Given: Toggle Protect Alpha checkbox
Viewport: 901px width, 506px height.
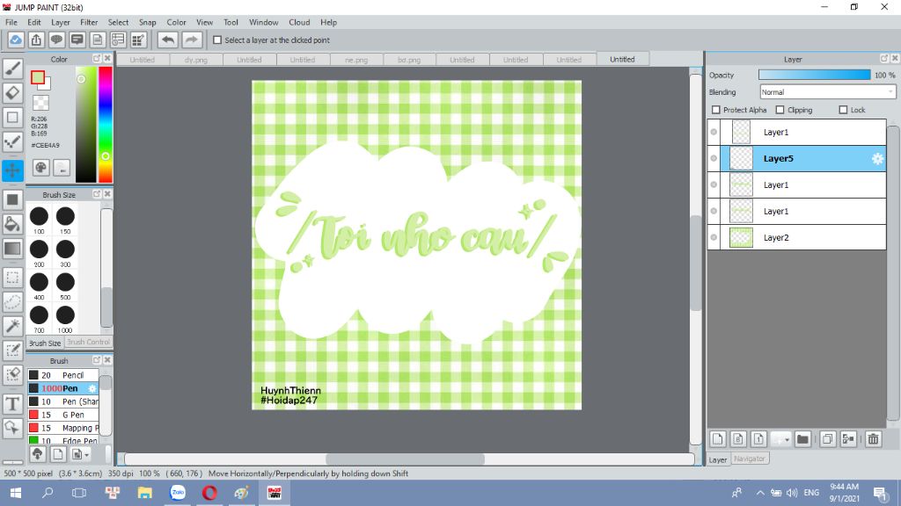Looking at the screenshot, I should tap(716, 110).
